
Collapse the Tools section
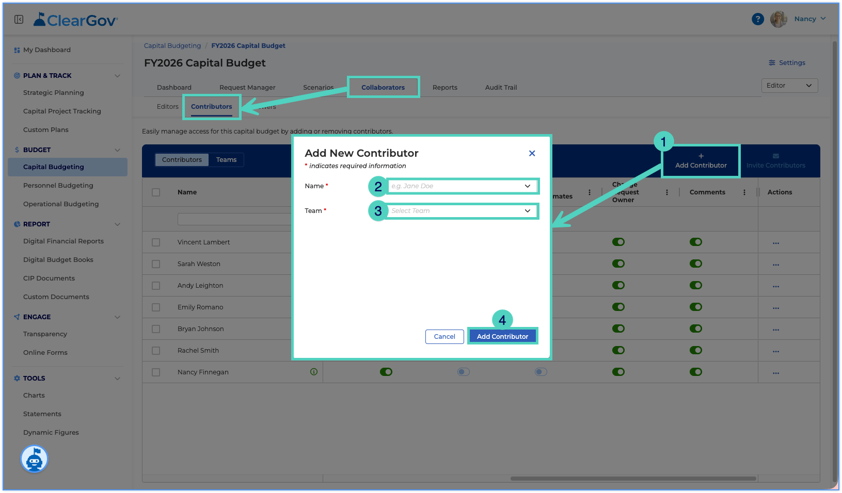tap(117, 379)
